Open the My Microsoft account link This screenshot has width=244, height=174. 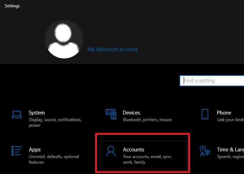(x=113, y=49)
